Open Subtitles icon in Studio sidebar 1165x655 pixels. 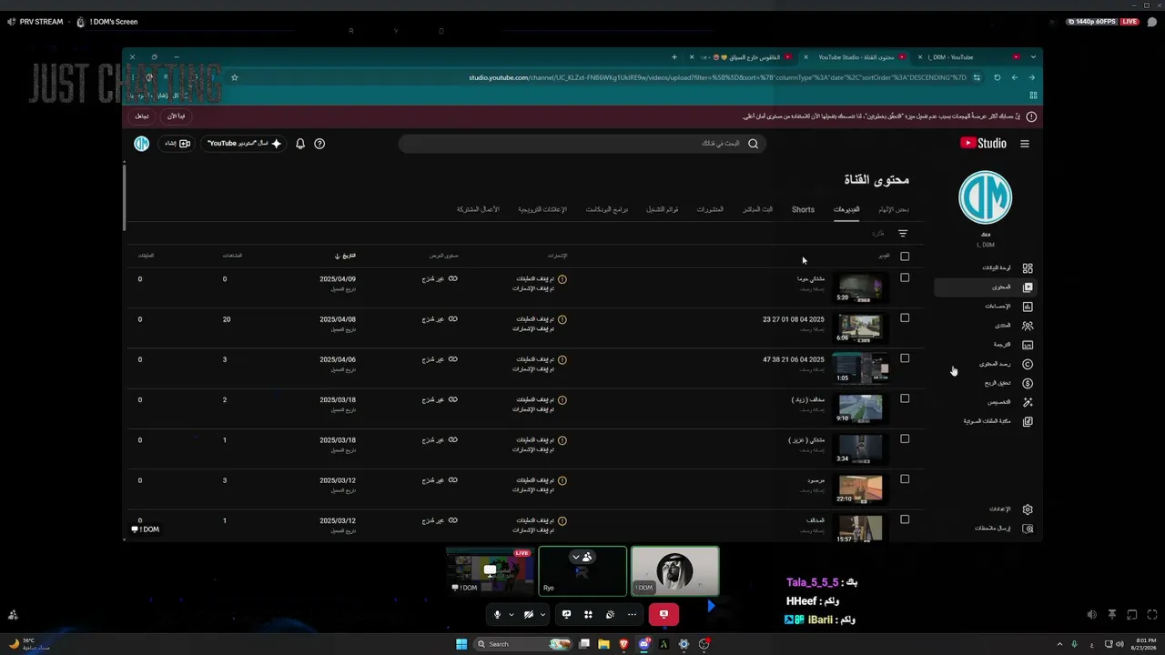tap(1028, 345)
